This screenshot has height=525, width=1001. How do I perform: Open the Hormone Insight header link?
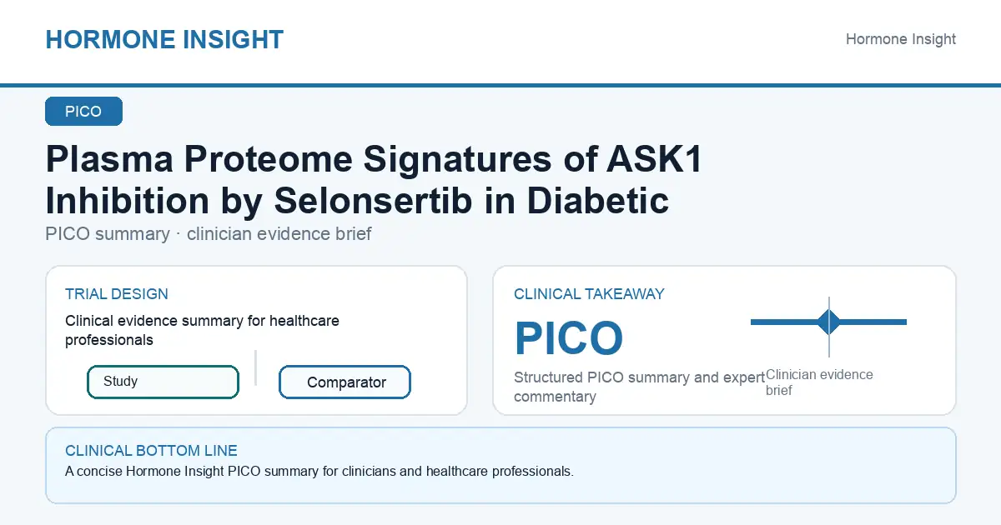901,39
